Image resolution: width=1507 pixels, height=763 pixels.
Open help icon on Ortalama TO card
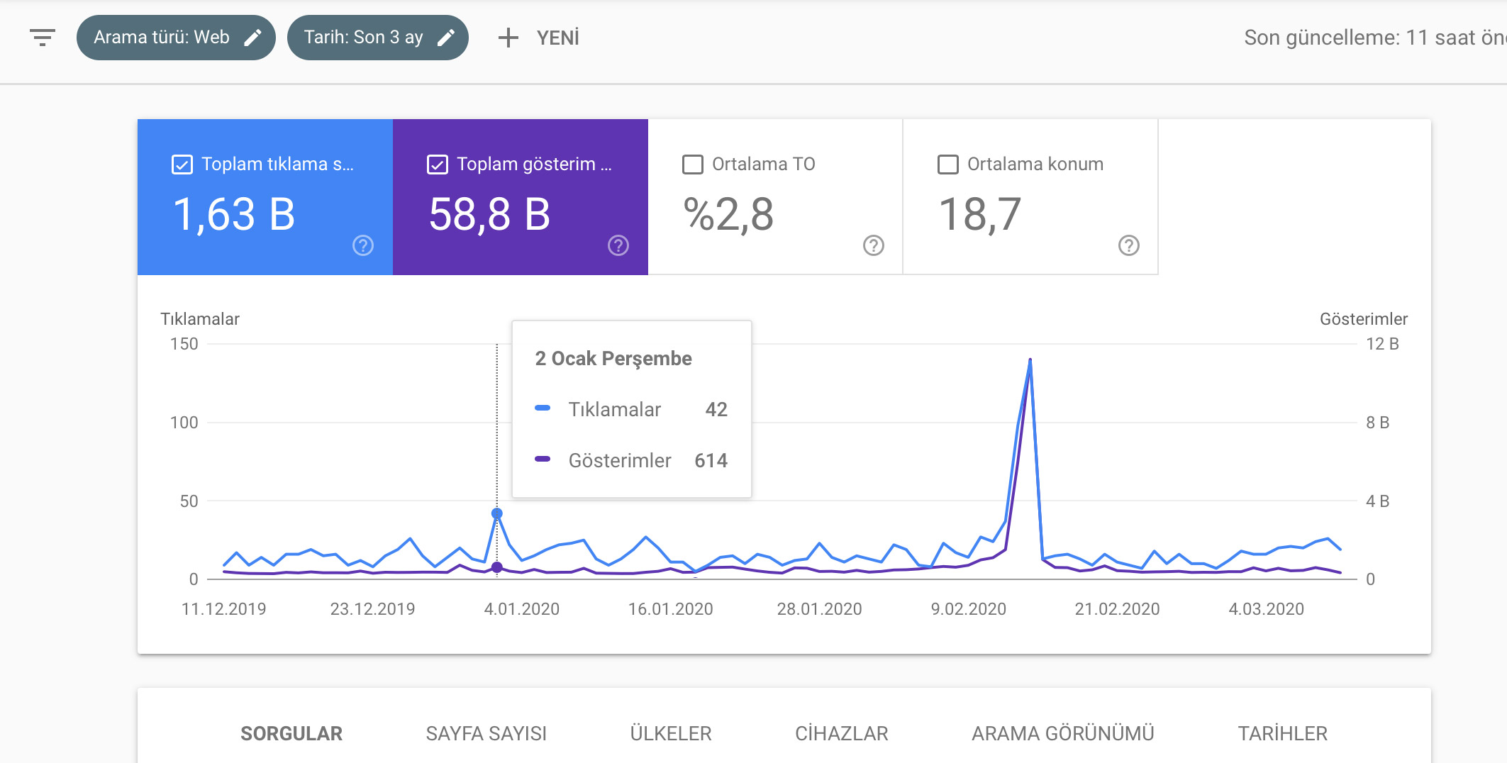click(874, 245)
